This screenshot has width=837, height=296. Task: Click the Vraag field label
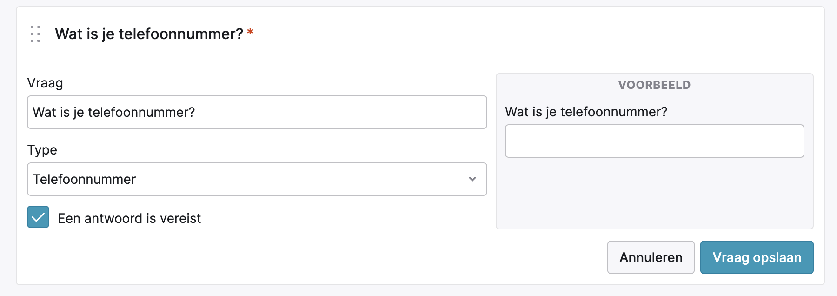(45, 83)
